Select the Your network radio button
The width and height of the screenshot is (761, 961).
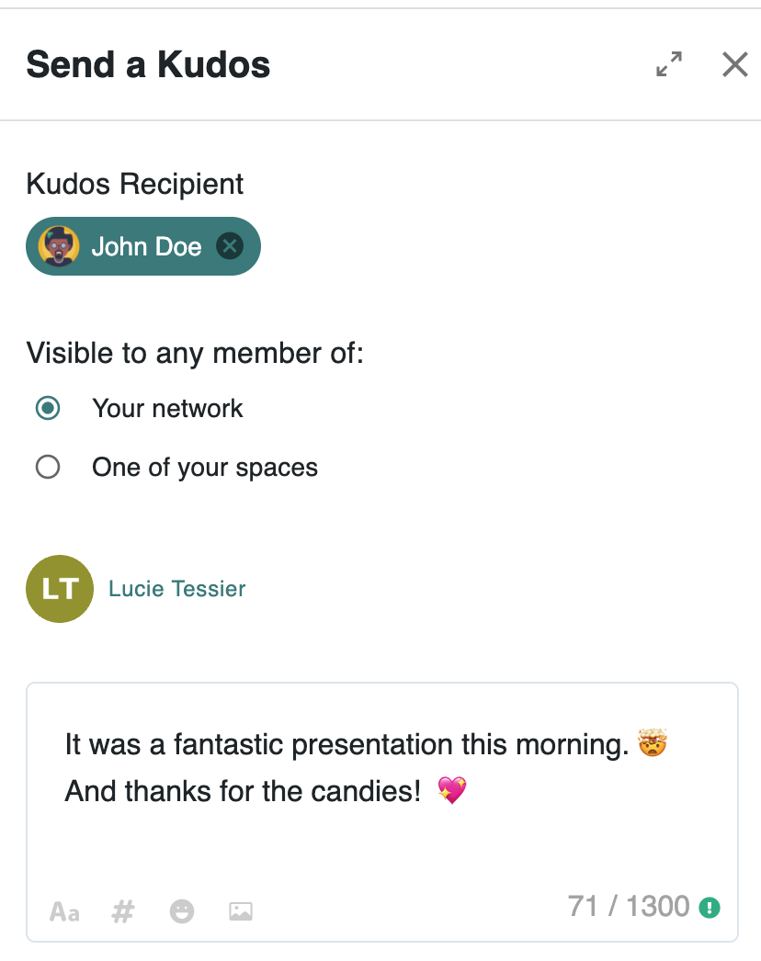tap(48, 409)
